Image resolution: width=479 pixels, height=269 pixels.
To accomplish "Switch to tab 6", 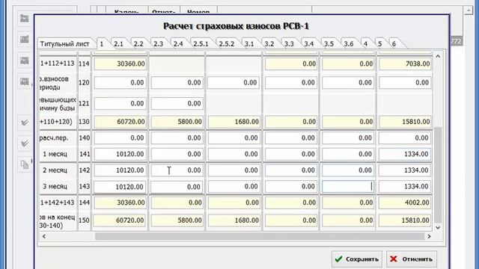I will coord(394,44).
